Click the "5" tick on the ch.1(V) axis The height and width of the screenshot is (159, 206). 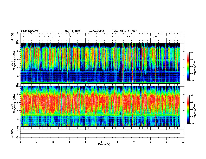point(18,33)
